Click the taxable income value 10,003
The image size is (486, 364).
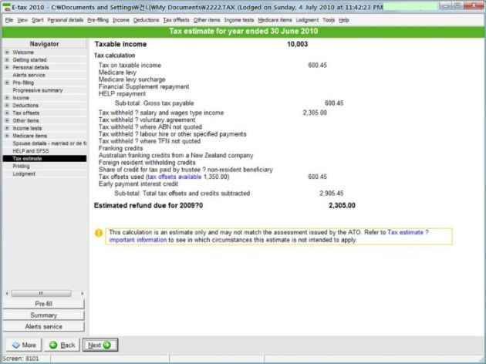tap(297, 44)
